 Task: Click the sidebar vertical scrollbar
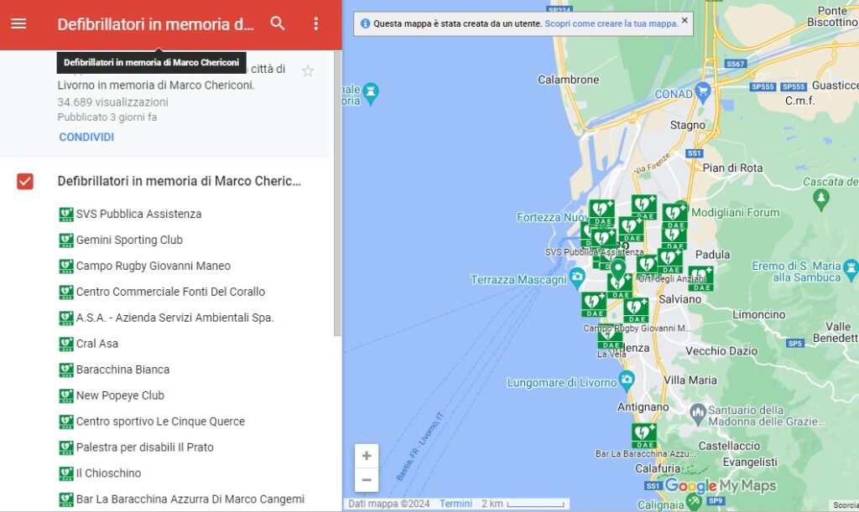click(337, 193)
